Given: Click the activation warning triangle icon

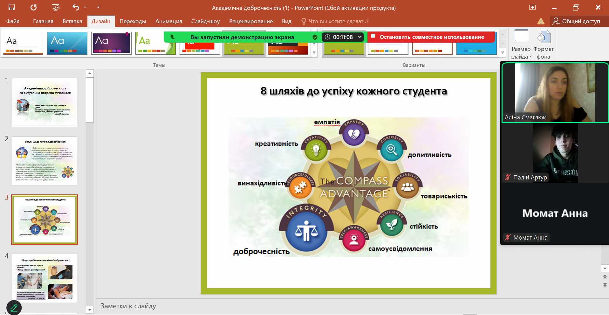Looking at the screenshot, I should (x=540, y=21).
